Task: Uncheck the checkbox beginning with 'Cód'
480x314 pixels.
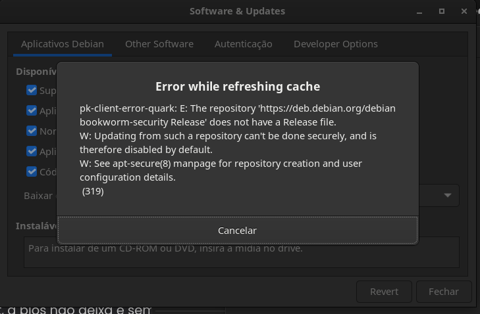Action: tap(32, 171)
